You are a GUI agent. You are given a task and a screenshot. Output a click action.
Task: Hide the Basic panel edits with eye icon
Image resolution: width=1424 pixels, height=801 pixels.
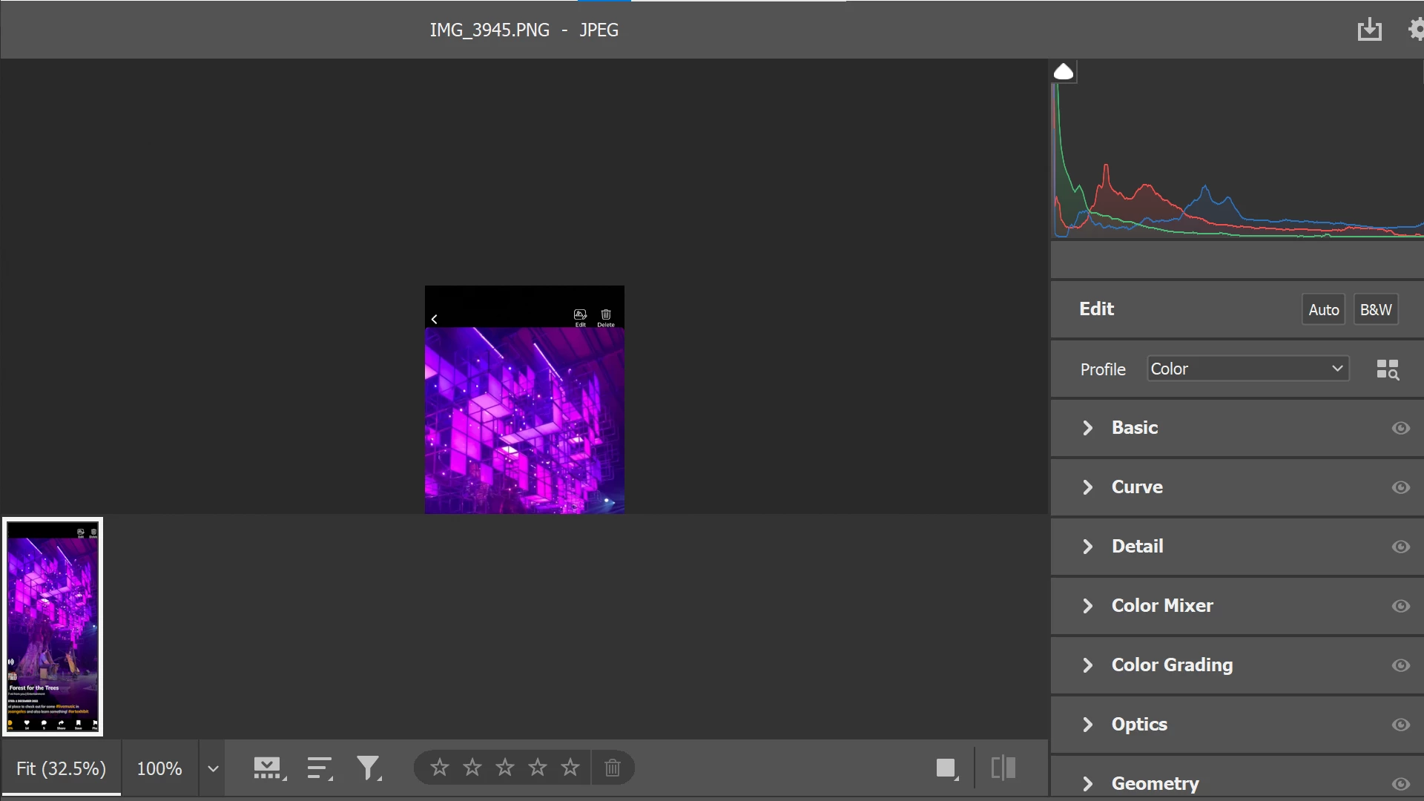(x=1400, y=428)
